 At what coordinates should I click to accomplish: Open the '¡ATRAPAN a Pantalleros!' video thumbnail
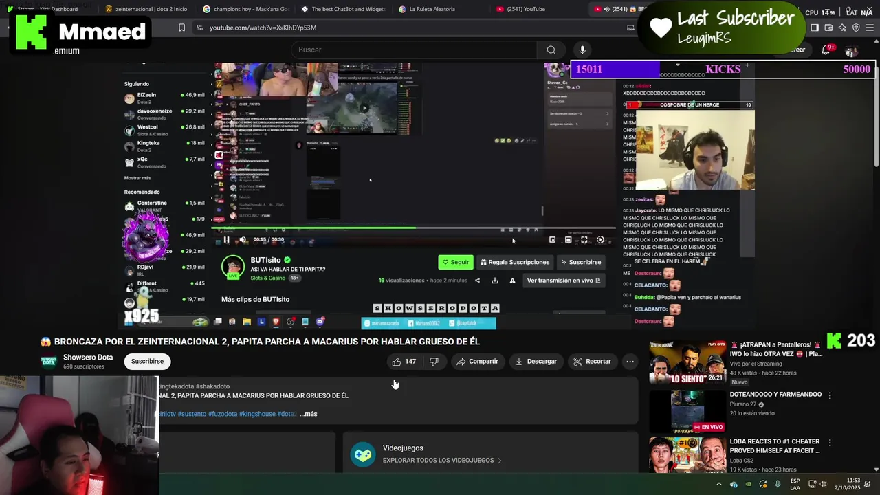(x=687, y=362)
